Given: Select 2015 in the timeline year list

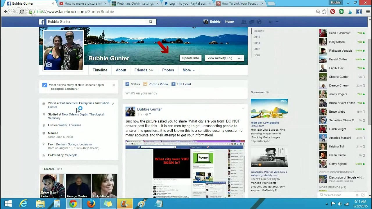Looking at the screenshot, I should (x=257, y=37).
